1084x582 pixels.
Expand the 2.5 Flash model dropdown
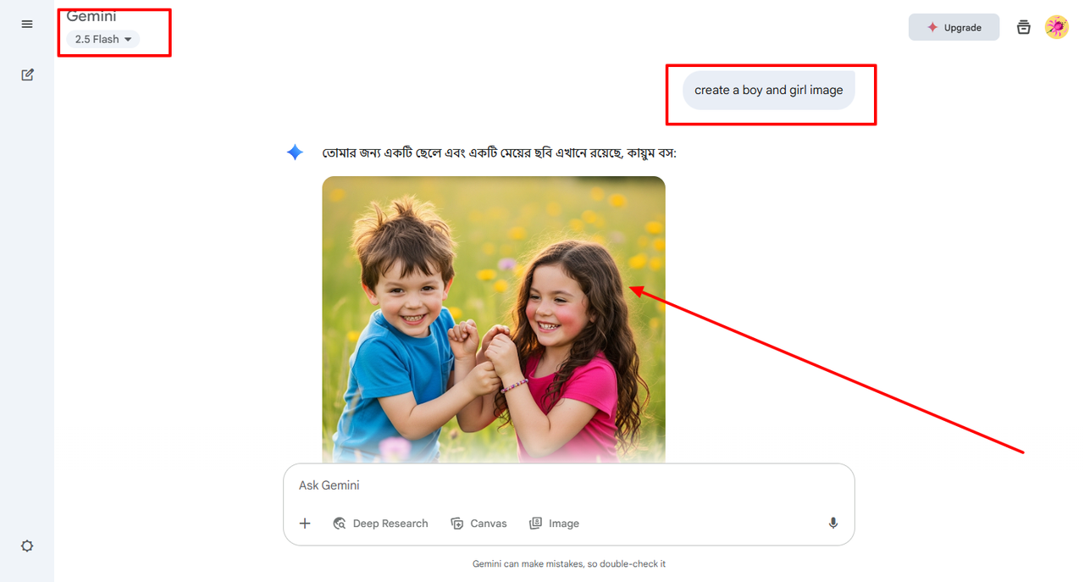coord(103,39)
